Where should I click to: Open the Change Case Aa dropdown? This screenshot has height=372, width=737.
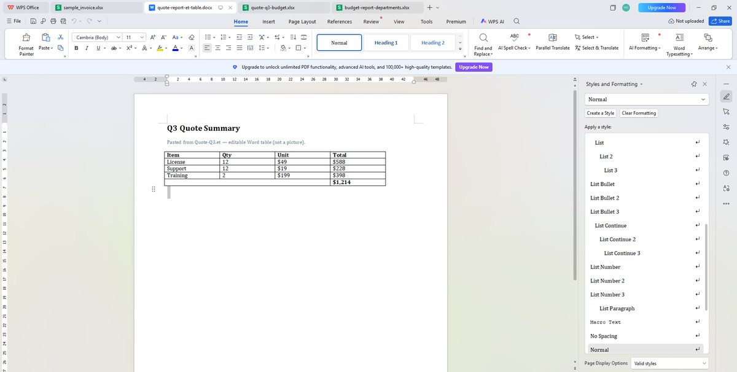(177, 37)
